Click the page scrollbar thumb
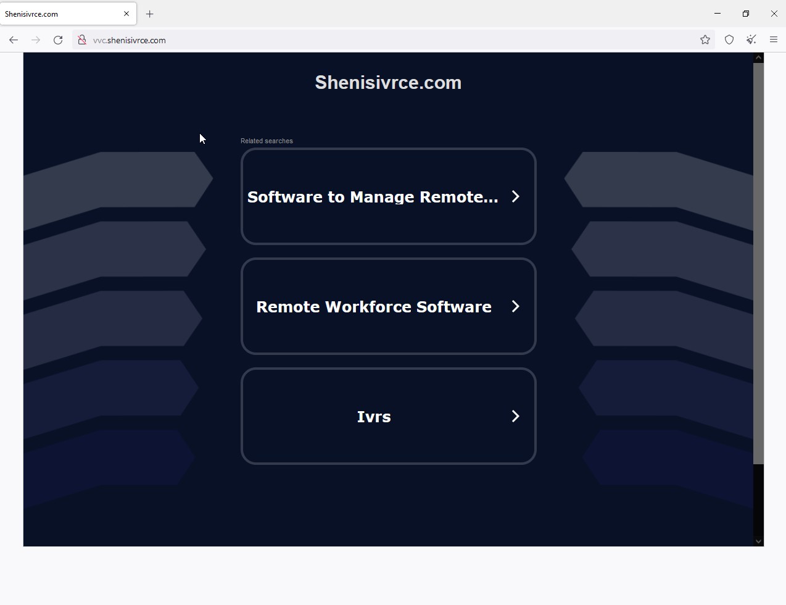Screen dimensions: 786x605 (x=758, y=263)
